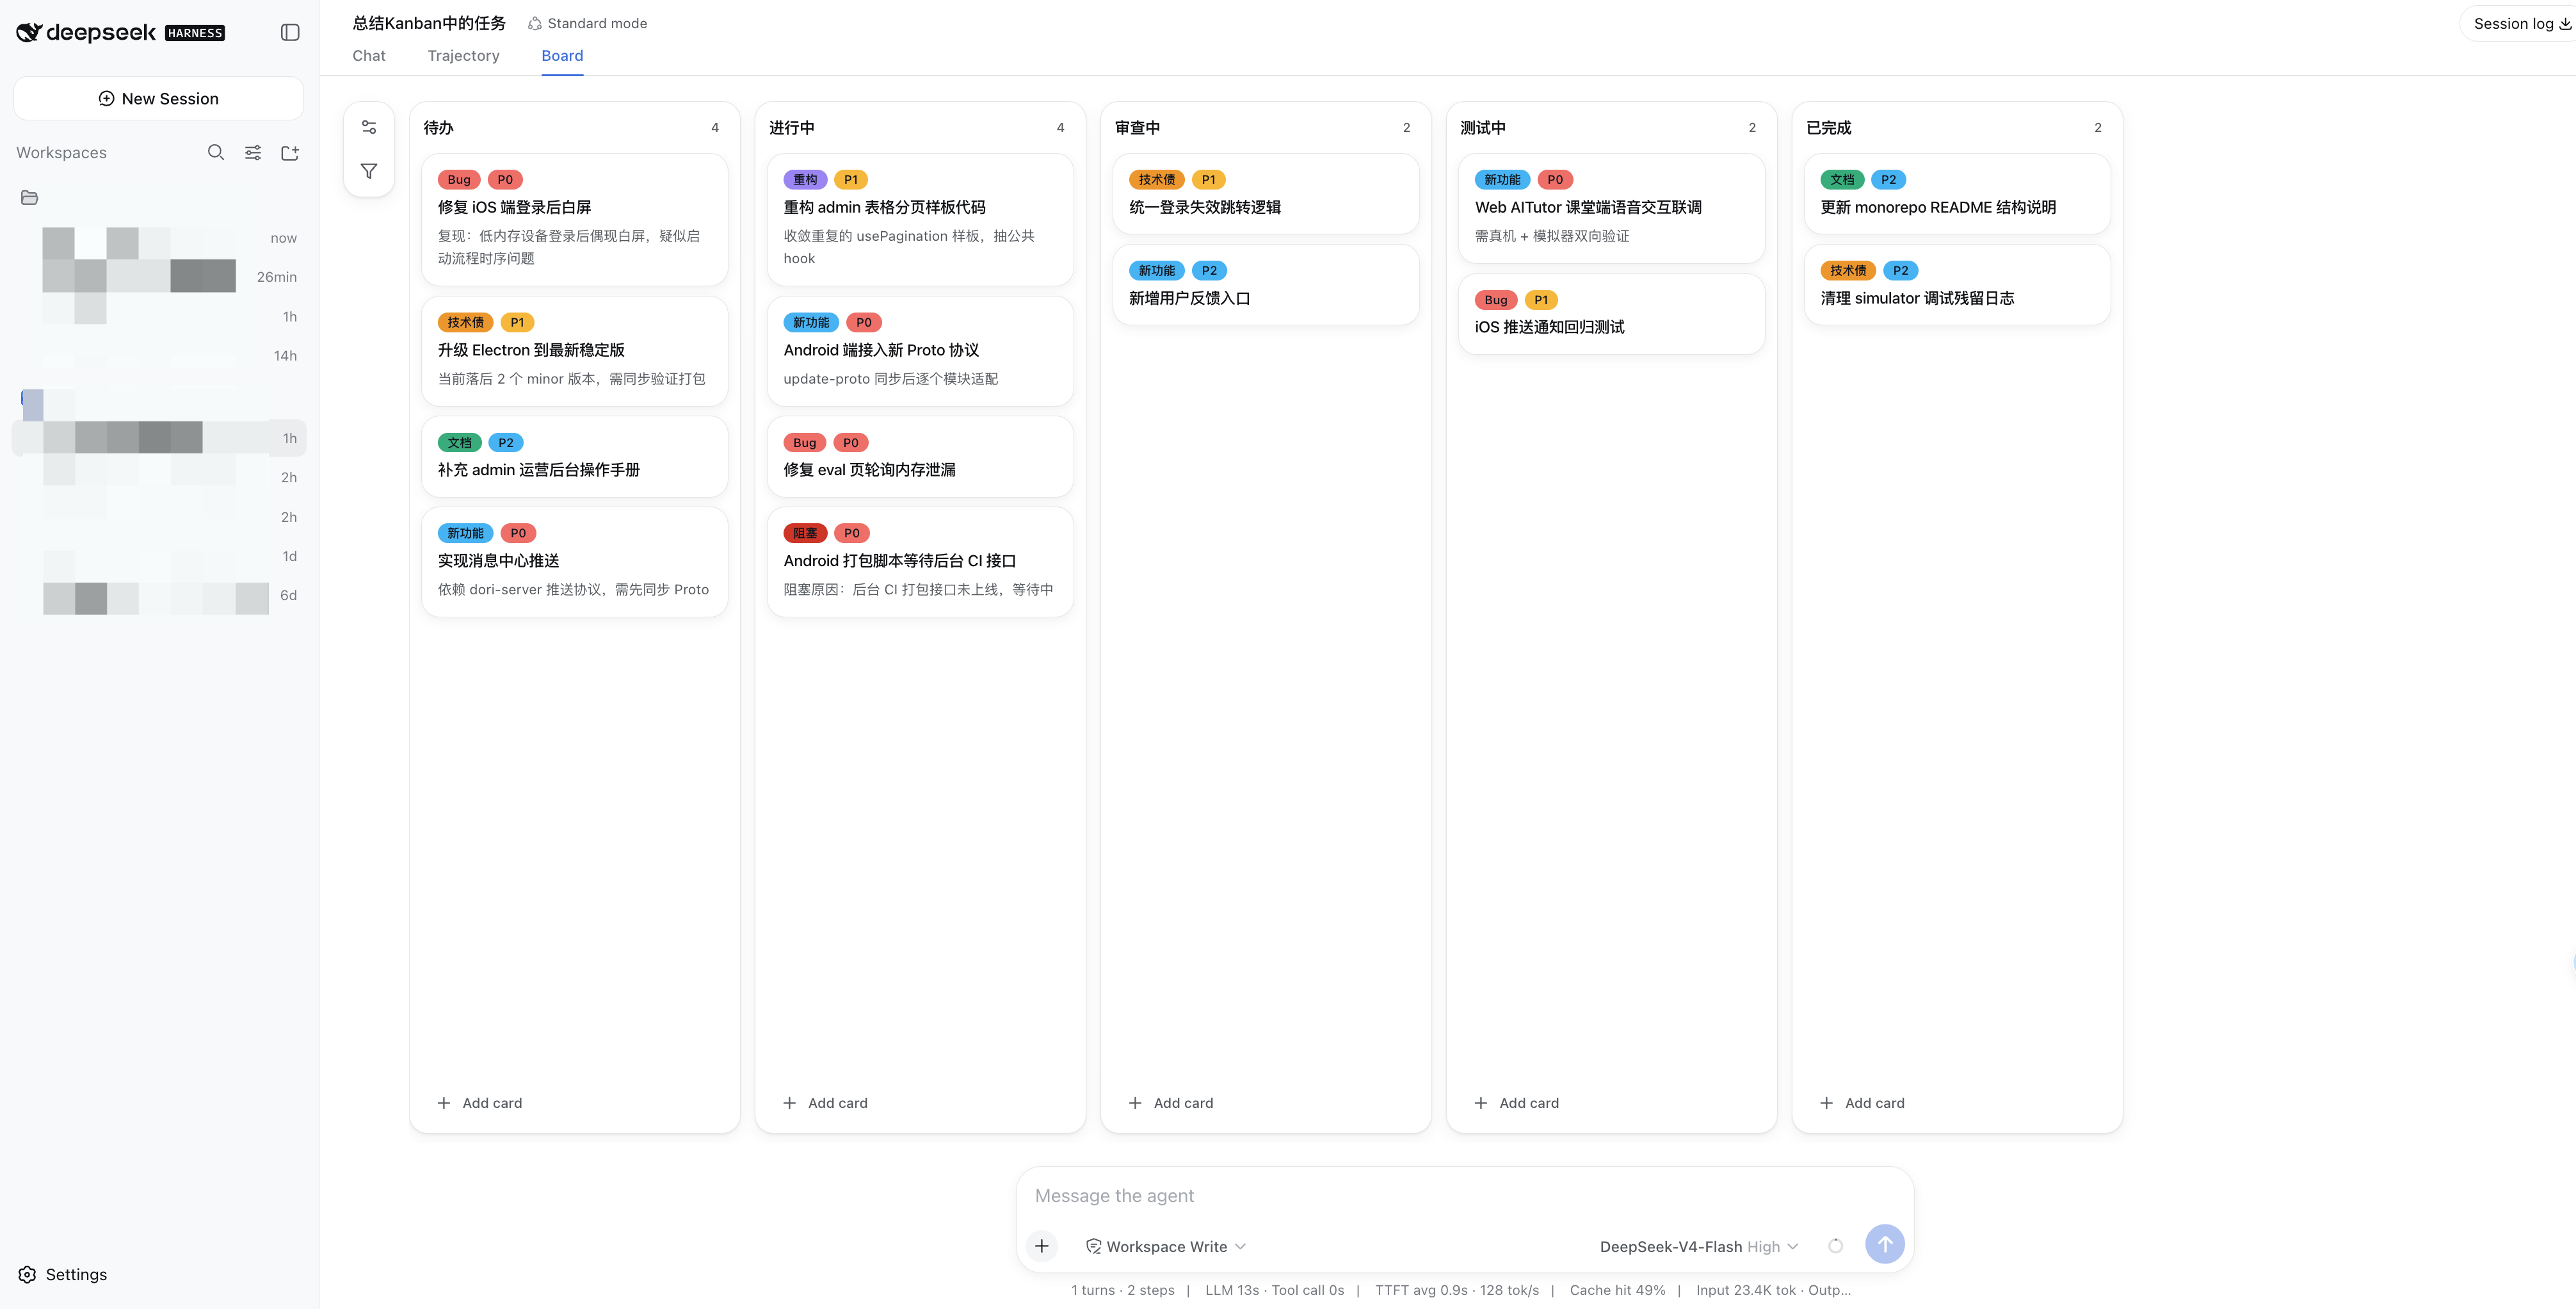This screenshot has width=2576, height=1309.
Task: Click the 阻塞 tag on Android CI card
Action: 805,533
